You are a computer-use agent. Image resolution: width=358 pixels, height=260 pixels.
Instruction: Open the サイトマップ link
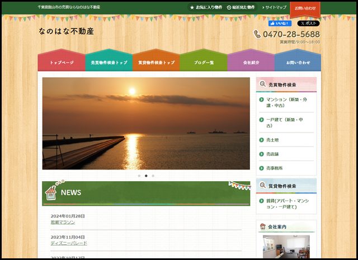tap(274, 7)
